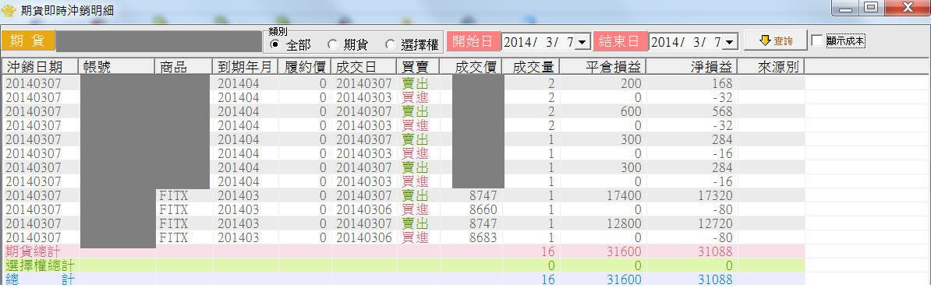This screenshot has width=931, height=288.
Task: Click the 成交日 column header
Action: coord(363,66)
